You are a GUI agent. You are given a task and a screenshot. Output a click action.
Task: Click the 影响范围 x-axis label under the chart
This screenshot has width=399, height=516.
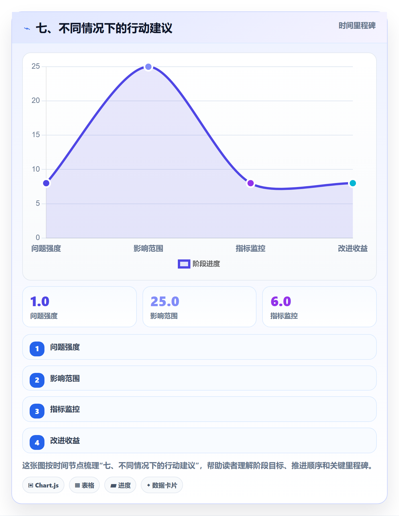[148, 249]
